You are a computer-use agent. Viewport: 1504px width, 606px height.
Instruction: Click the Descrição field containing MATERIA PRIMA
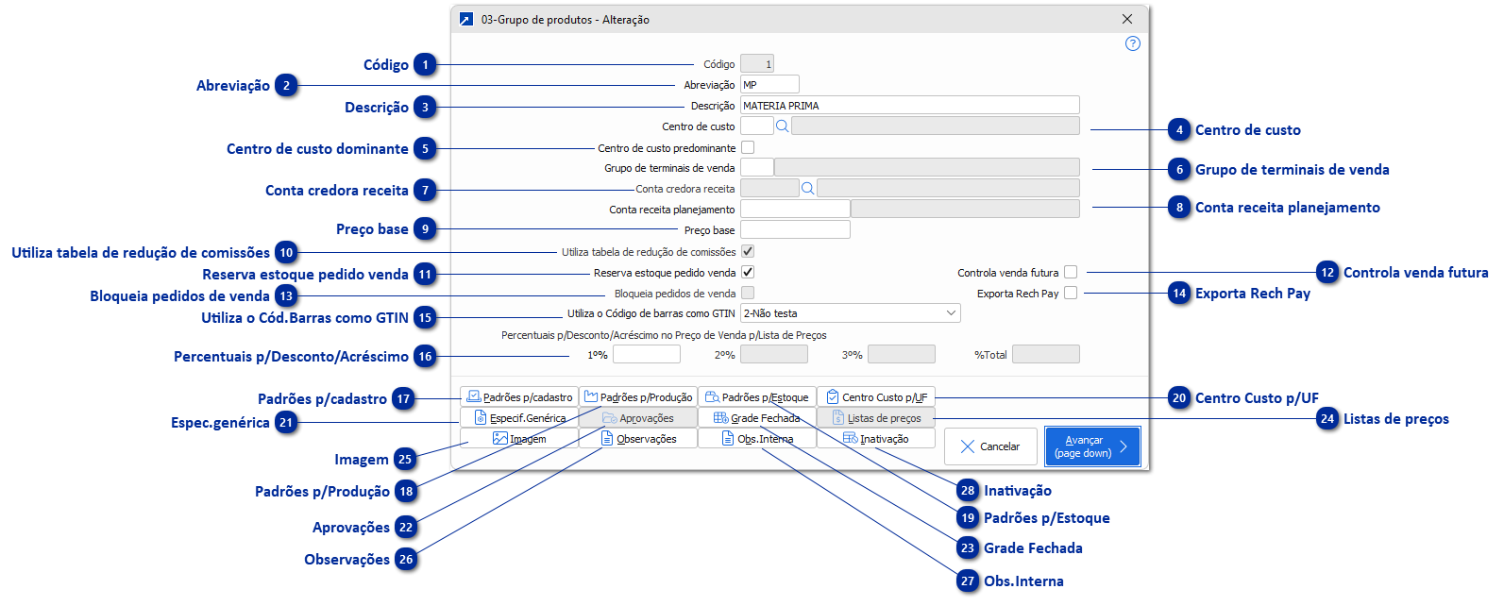(909, 106)
